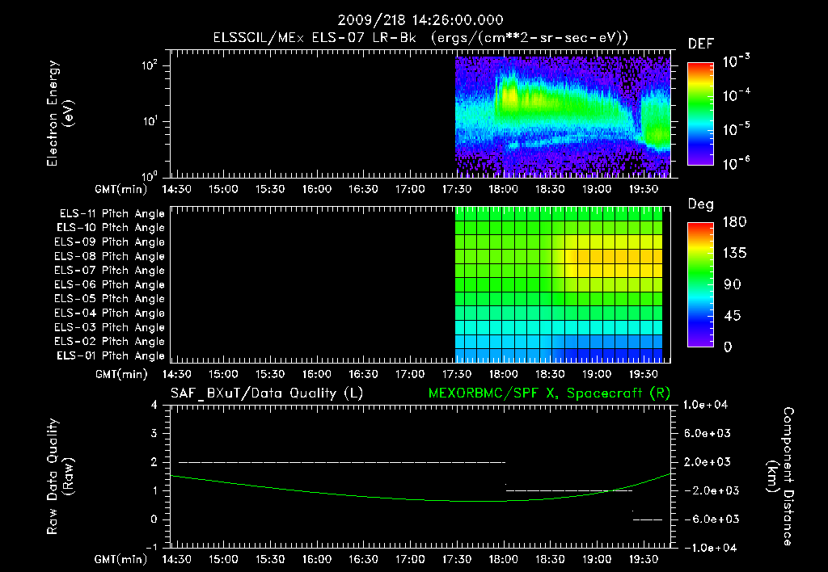Click the Raw Data Quality (Raw) axis label
828x572 pixels.
[60, 477]
